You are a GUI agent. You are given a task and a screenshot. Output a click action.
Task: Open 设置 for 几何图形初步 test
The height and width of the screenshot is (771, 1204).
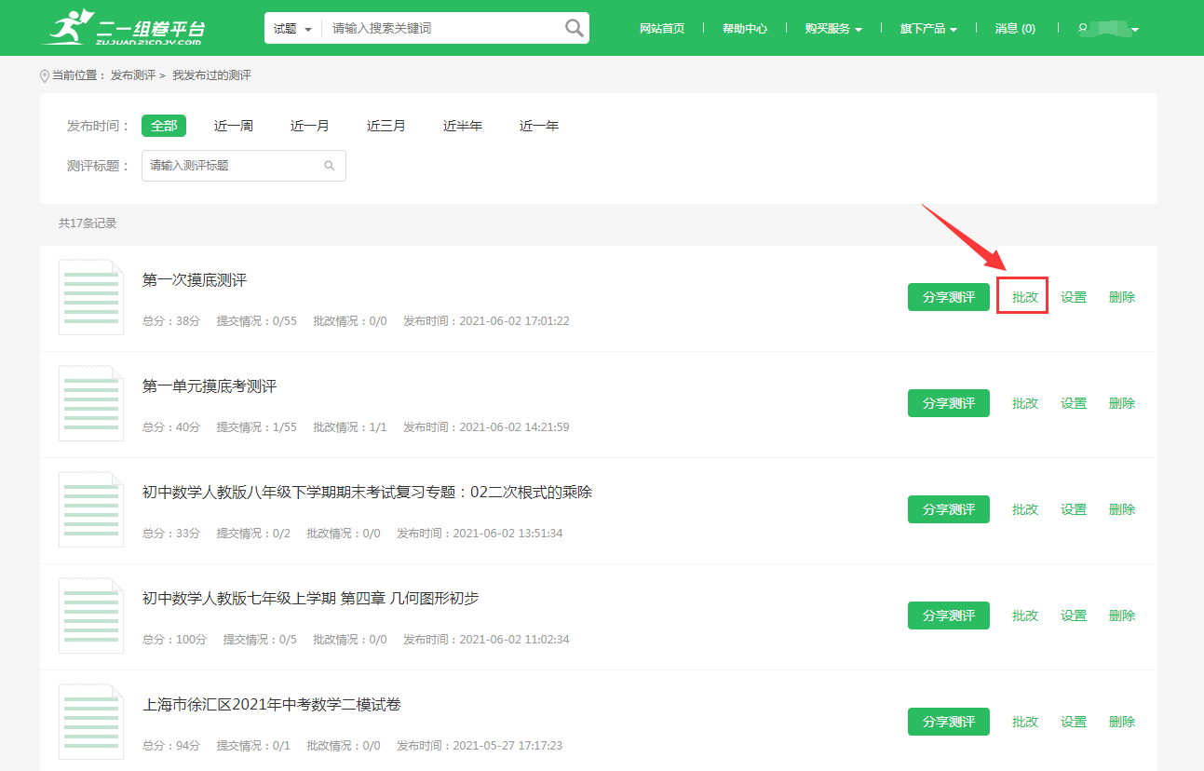pos(1074,615)
